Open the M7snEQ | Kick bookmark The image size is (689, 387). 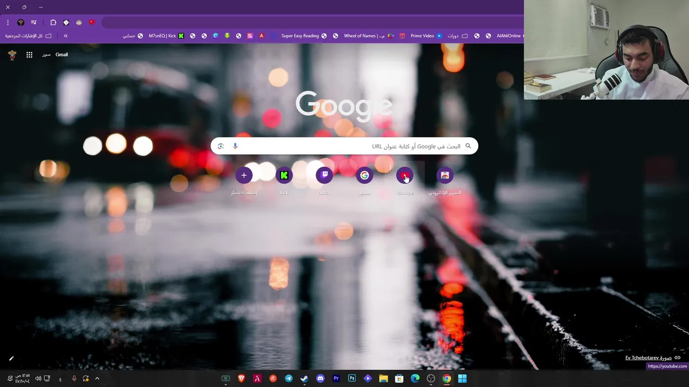pyautogui.click(x=166, y=36)
